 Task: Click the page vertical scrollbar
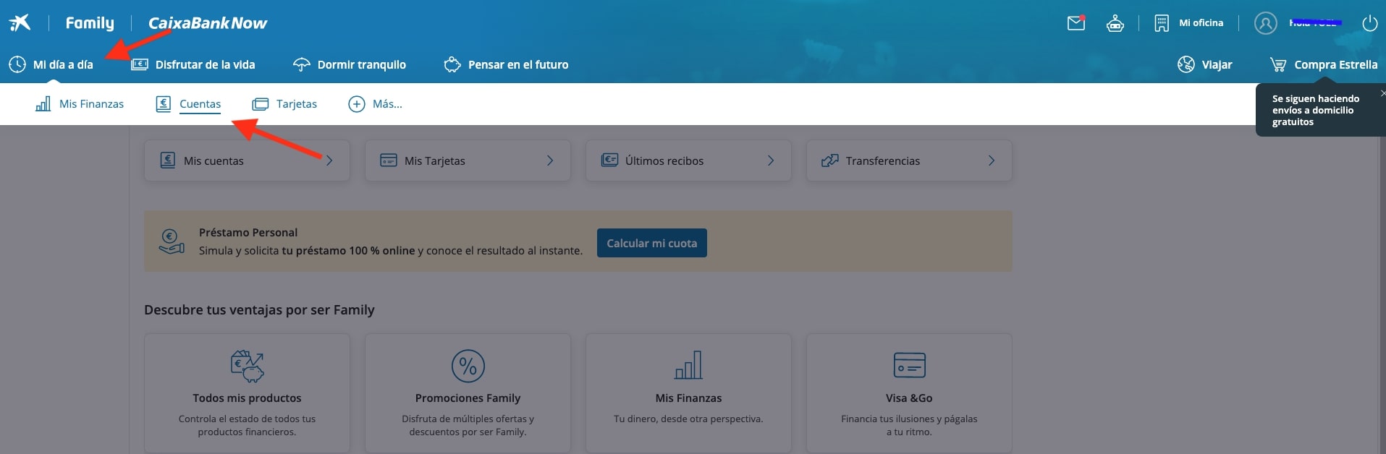pos(1382,289)
